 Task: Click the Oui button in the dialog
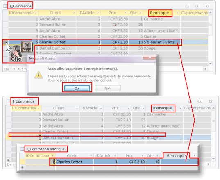click(77, 88)
